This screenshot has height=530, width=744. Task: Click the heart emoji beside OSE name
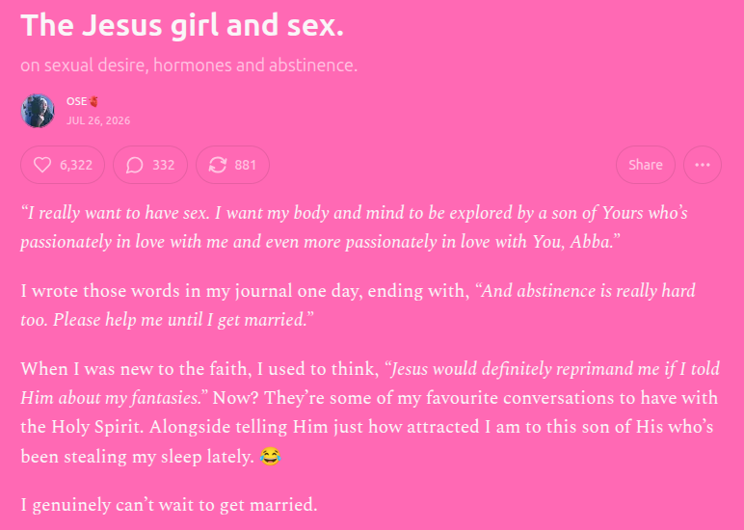tap(93, 101)
